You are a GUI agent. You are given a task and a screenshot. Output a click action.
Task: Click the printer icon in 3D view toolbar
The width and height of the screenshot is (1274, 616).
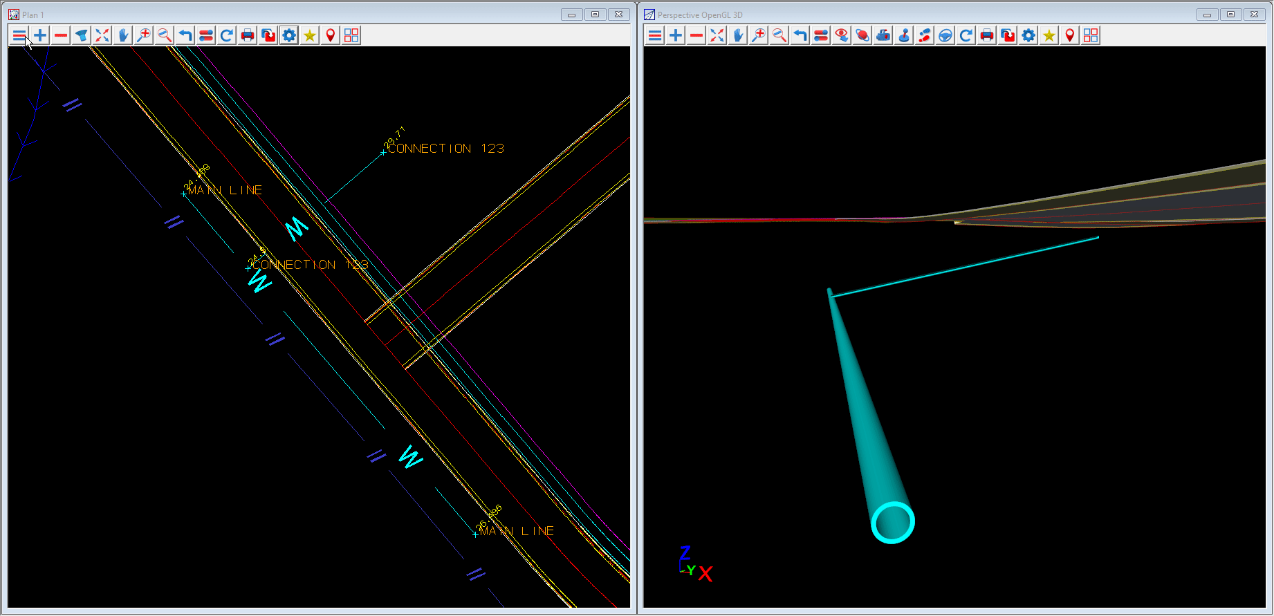pyautogui.click(x=987, y=35)
